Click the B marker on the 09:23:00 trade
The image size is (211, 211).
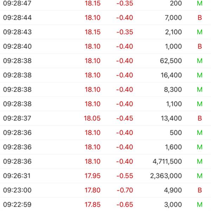[x=200, y=190]
